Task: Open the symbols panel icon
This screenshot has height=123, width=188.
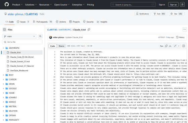Action: [184, 46]
